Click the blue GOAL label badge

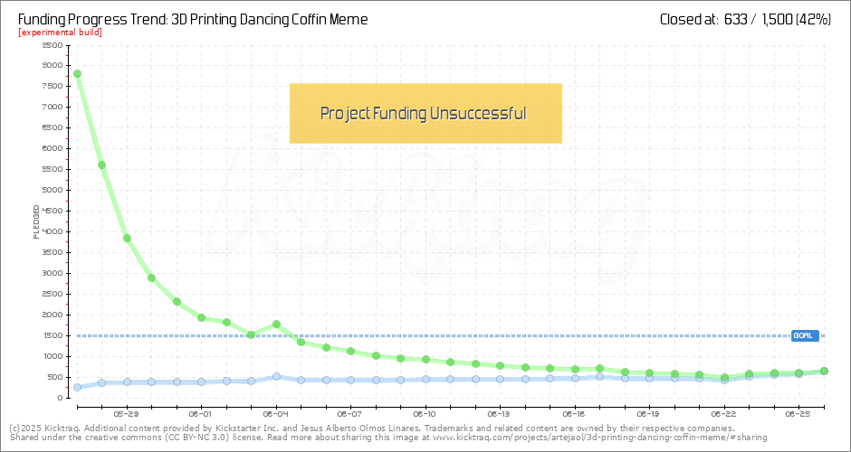[x=804, y=335]
